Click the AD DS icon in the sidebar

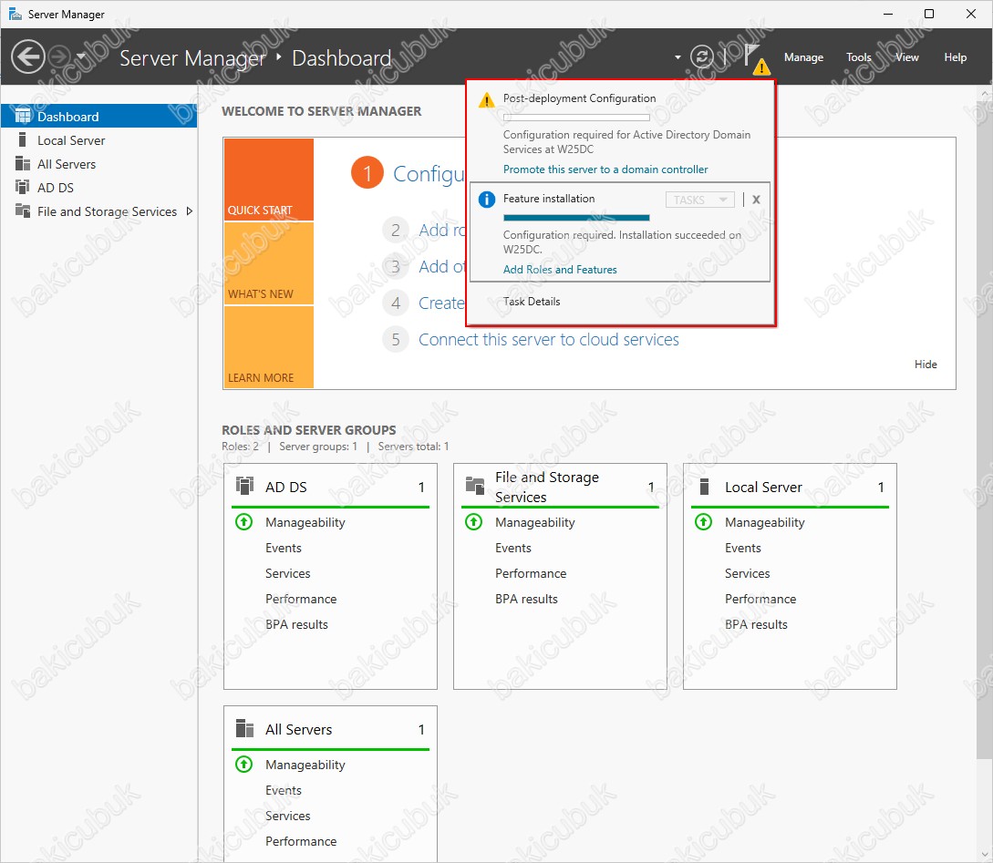(23, 188)
